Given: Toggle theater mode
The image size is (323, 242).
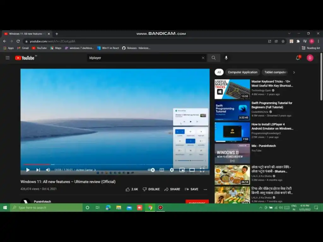Looking at the screenshot, I should point(192,170).
